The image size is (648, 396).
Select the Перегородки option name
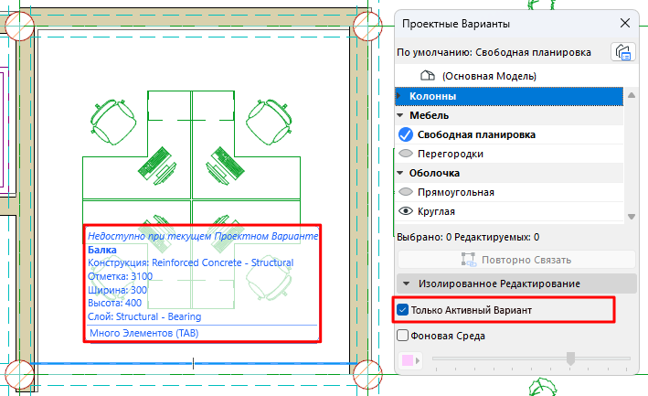click(451, 154)
